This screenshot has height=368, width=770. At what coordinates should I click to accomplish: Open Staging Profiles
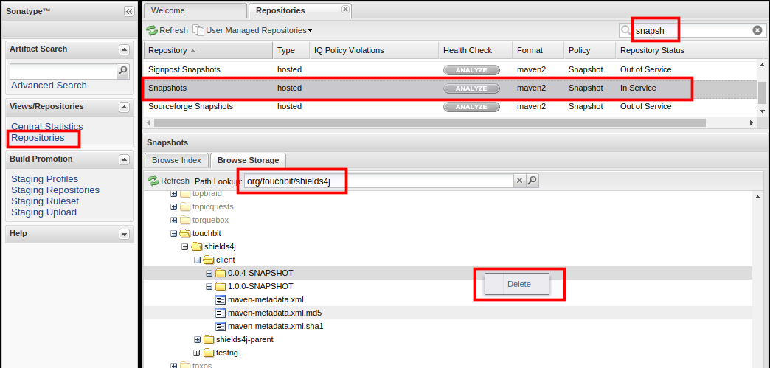coord(45,179)
